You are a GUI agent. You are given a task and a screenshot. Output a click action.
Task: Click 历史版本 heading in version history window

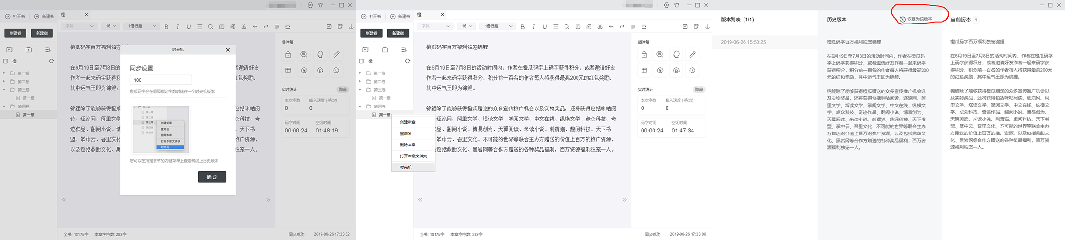click(836, 20)
